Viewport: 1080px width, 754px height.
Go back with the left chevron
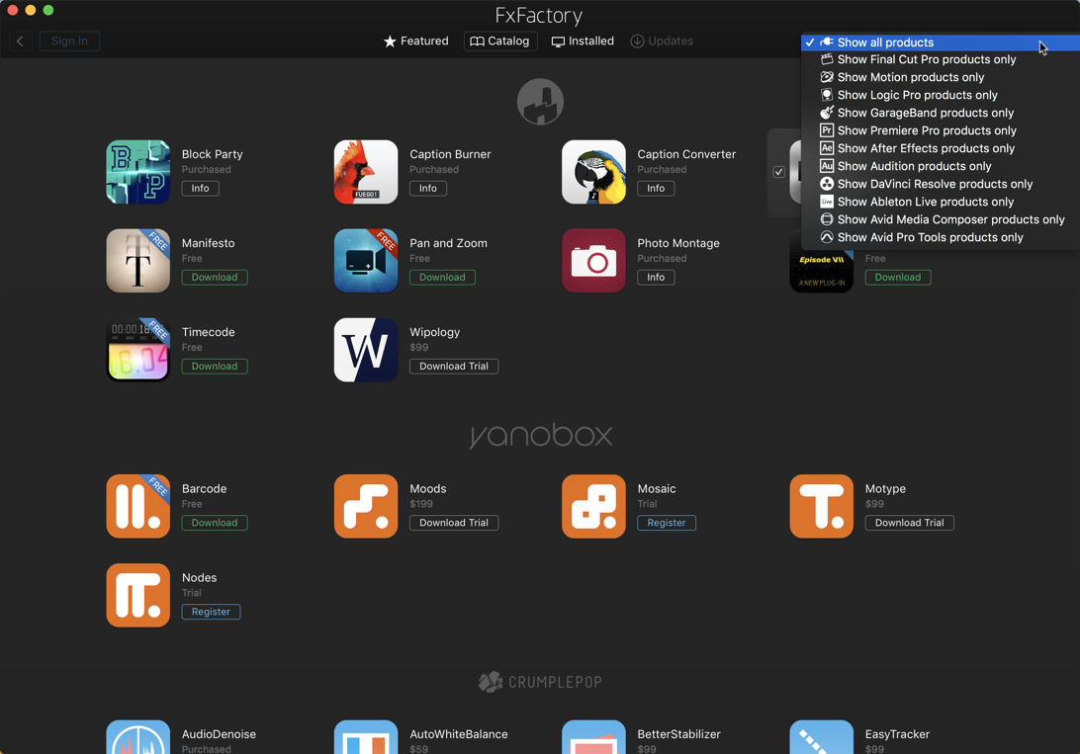20,42
